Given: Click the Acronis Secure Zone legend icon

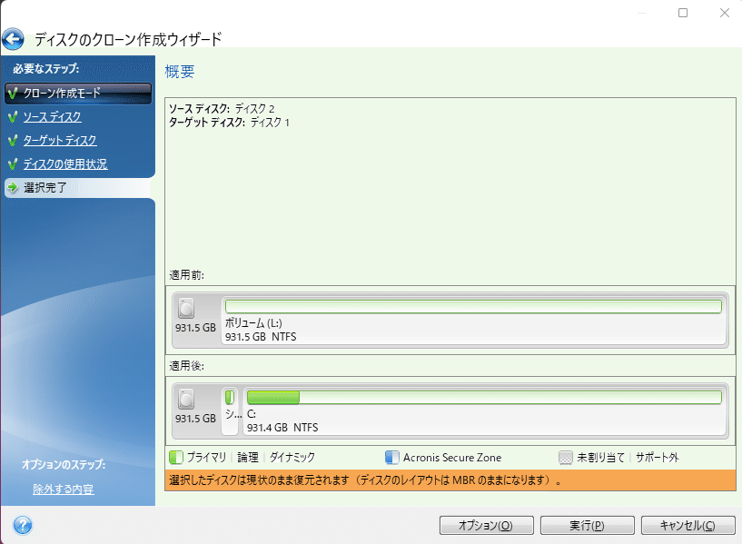Looking at the screenshot, I should 393,457.
